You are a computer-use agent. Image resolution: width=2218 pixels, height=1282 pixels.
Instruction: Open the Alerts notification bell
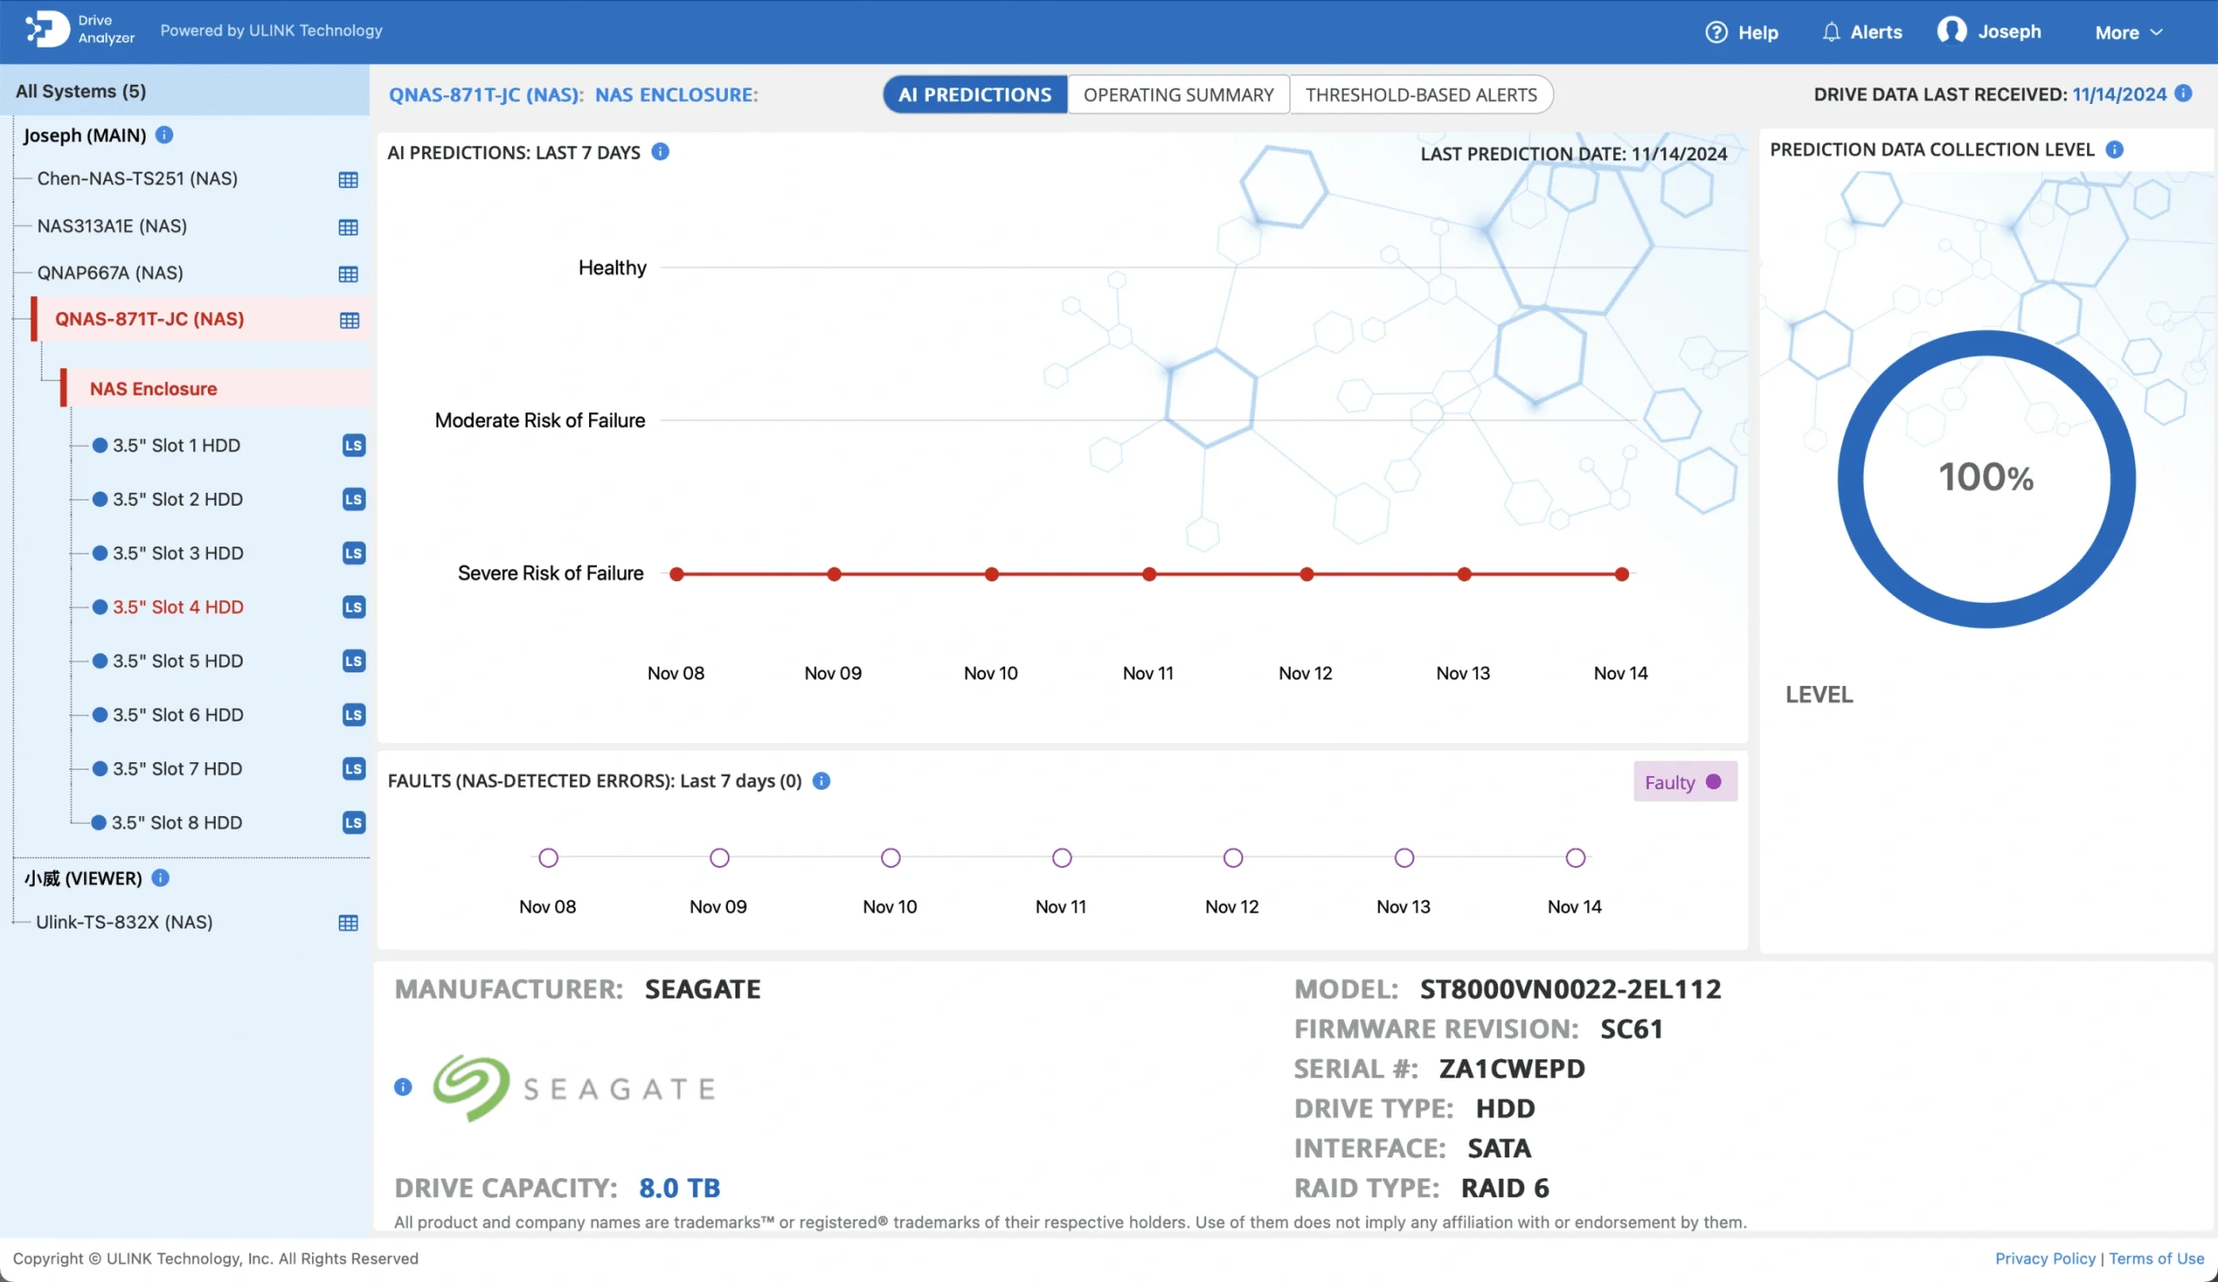pos(1832,31)
